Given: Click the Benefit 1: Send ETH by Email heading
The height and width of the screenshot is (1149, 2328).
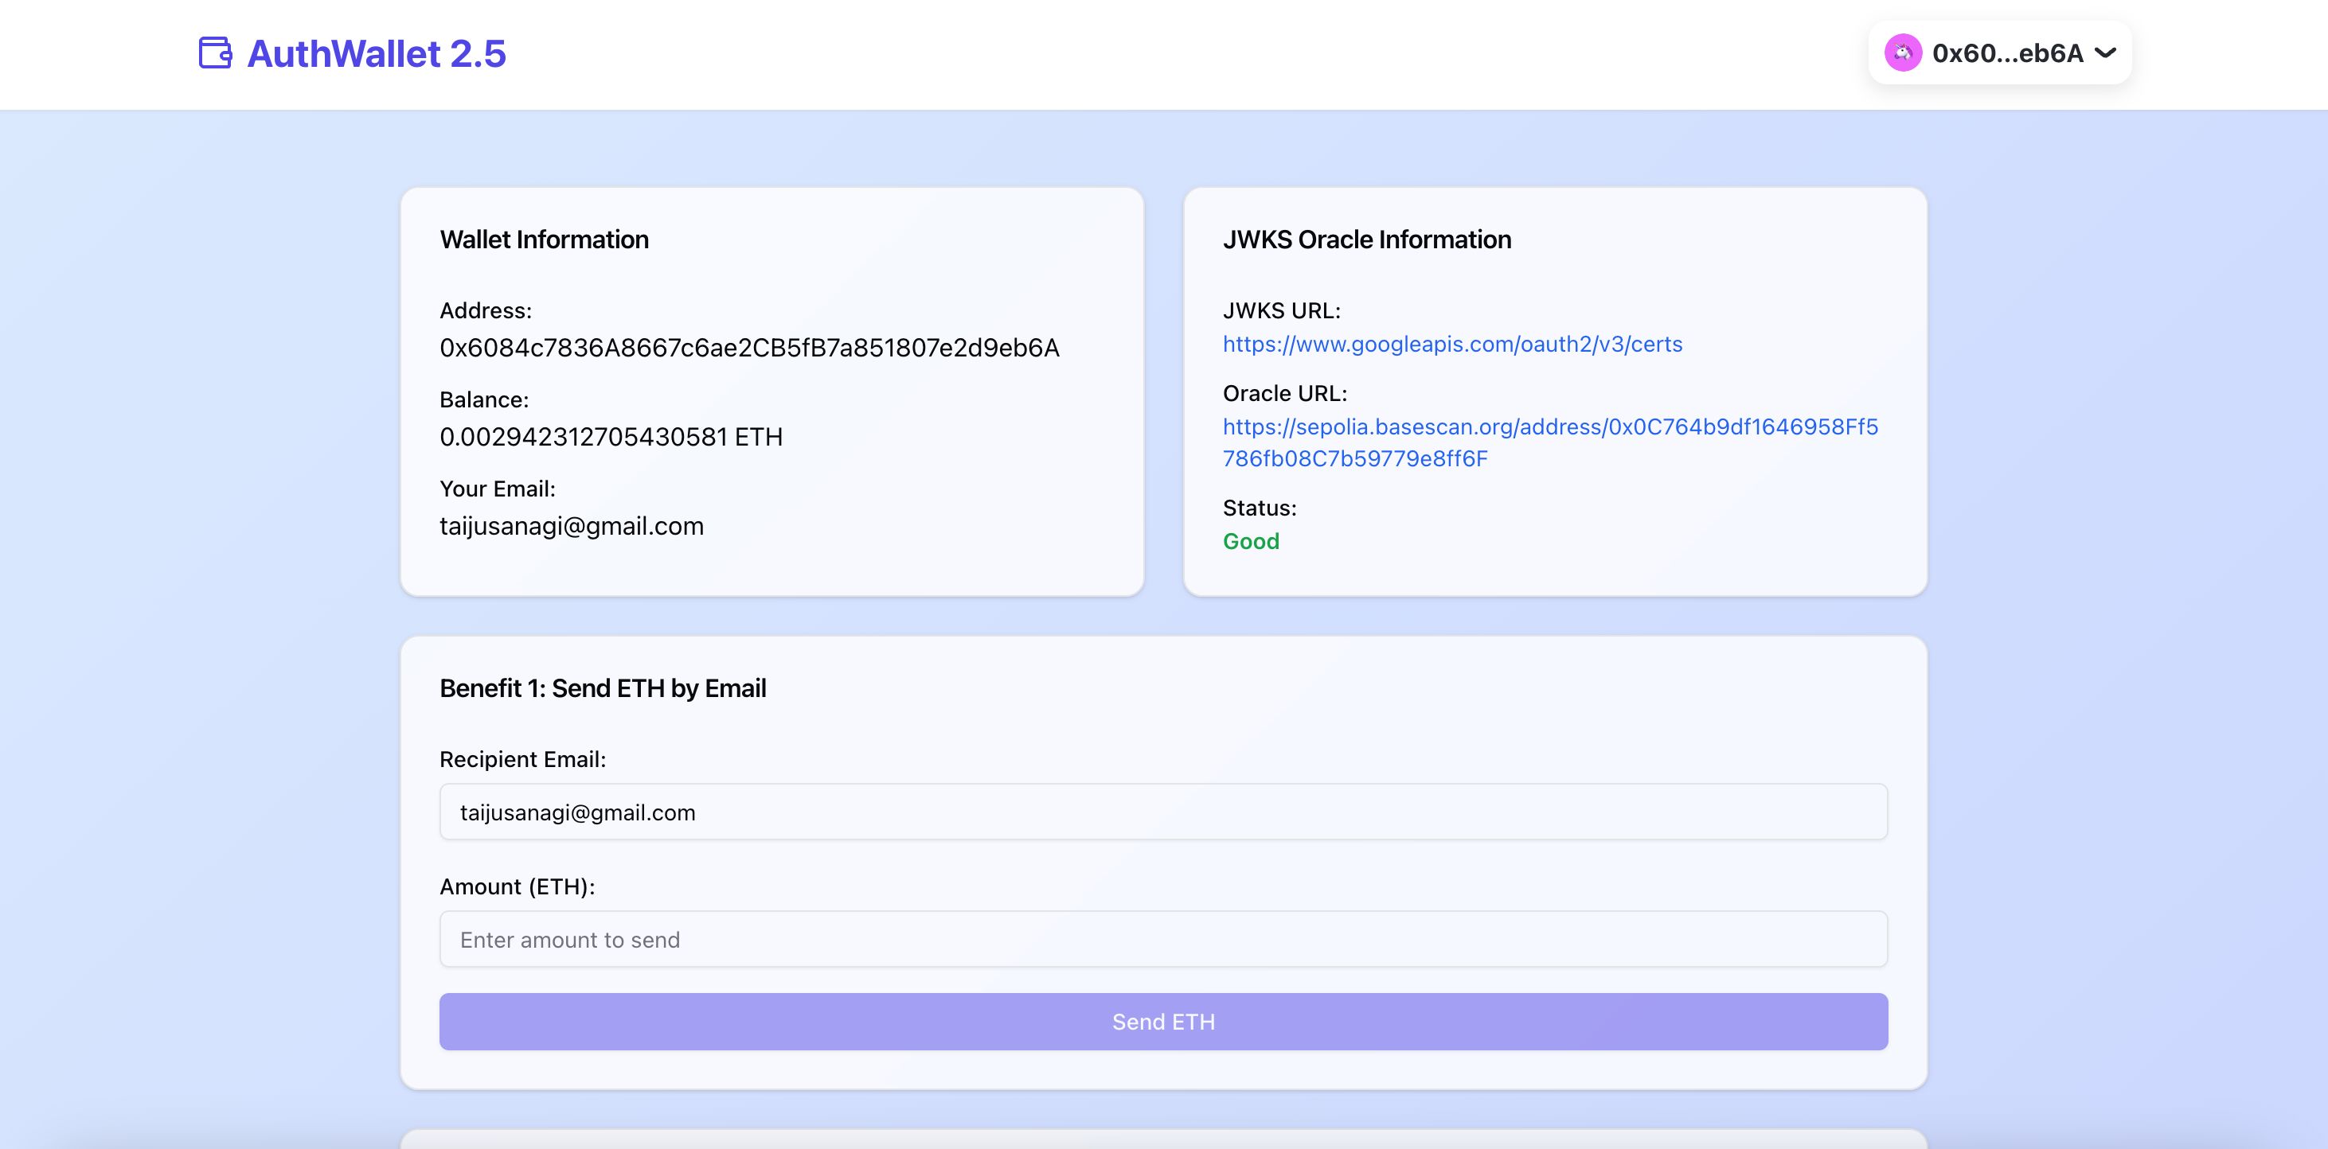Looking at the screenshot, I should pyautogui.click(x=603, y=688).
